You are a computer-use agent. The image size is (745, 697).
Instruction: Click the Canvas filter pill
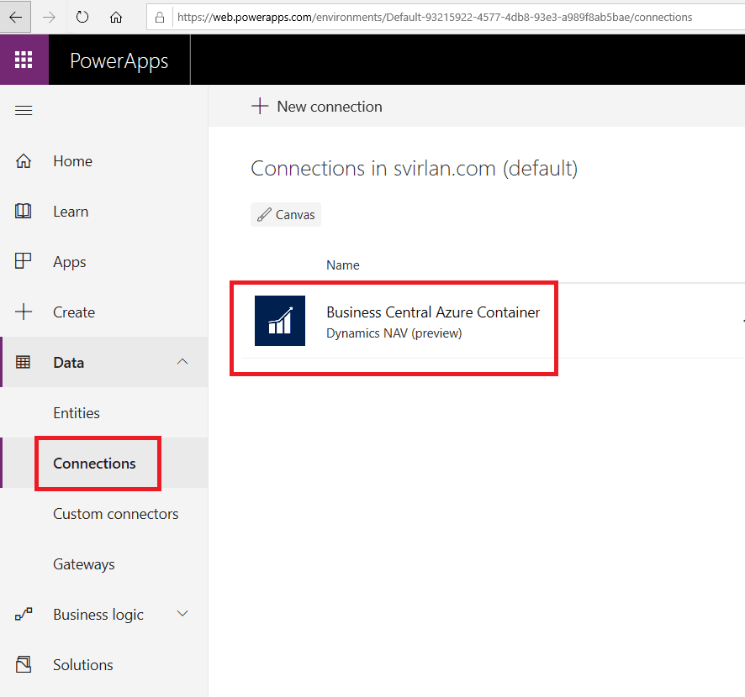[286, 214]
